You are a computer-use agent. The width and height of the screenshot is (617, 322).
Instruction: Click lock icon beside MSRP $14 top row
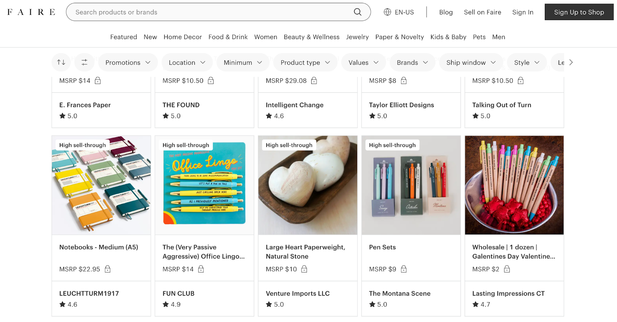98,80
